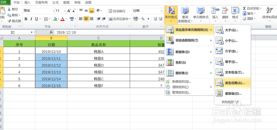Click 格式 cell format button
Image resolution: width=277 pixels, height=130 pixels.
tap(235, 15)
